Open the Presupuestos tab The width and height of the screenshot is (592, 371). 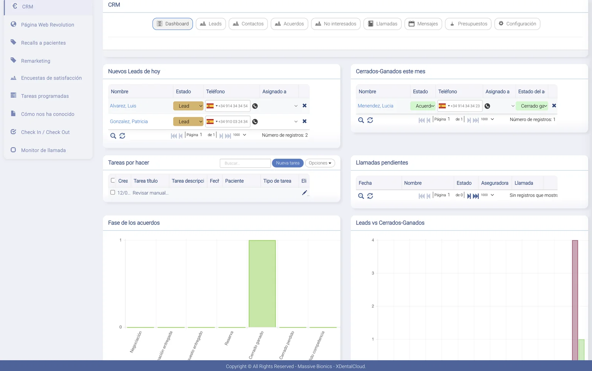pos(468,24)
